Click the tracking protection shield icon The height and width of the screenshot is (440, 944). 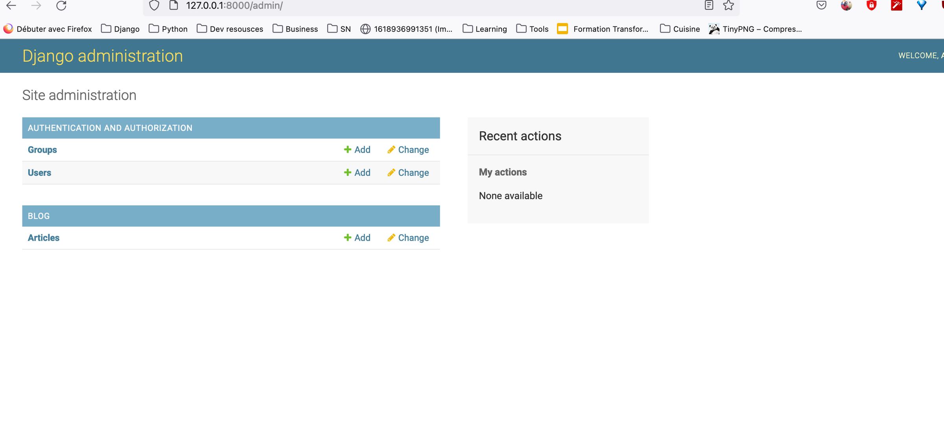coord(154,6)
